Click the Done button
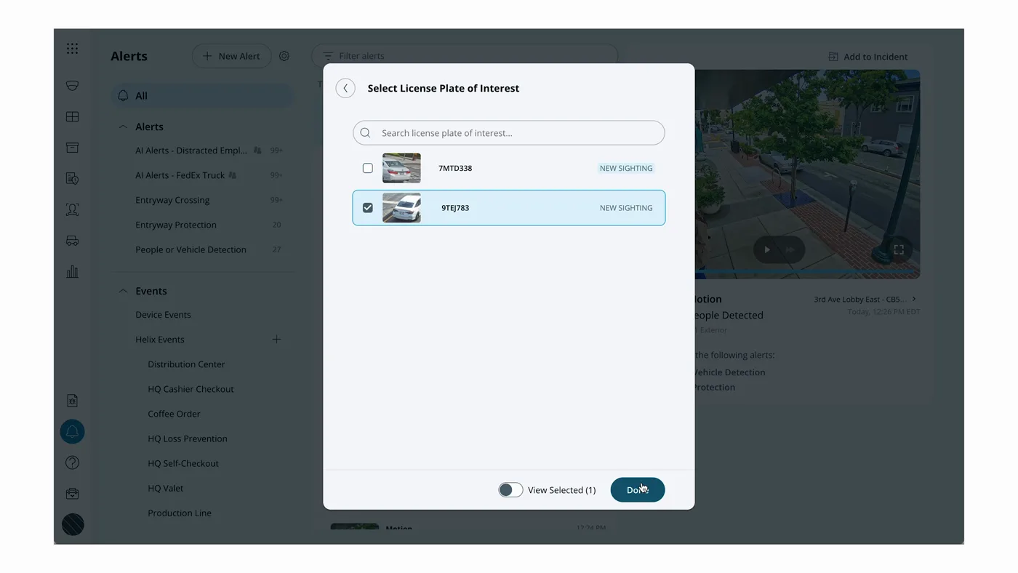Image resolution: width=1018 pixels, height=573 pixels. point(638,490)
